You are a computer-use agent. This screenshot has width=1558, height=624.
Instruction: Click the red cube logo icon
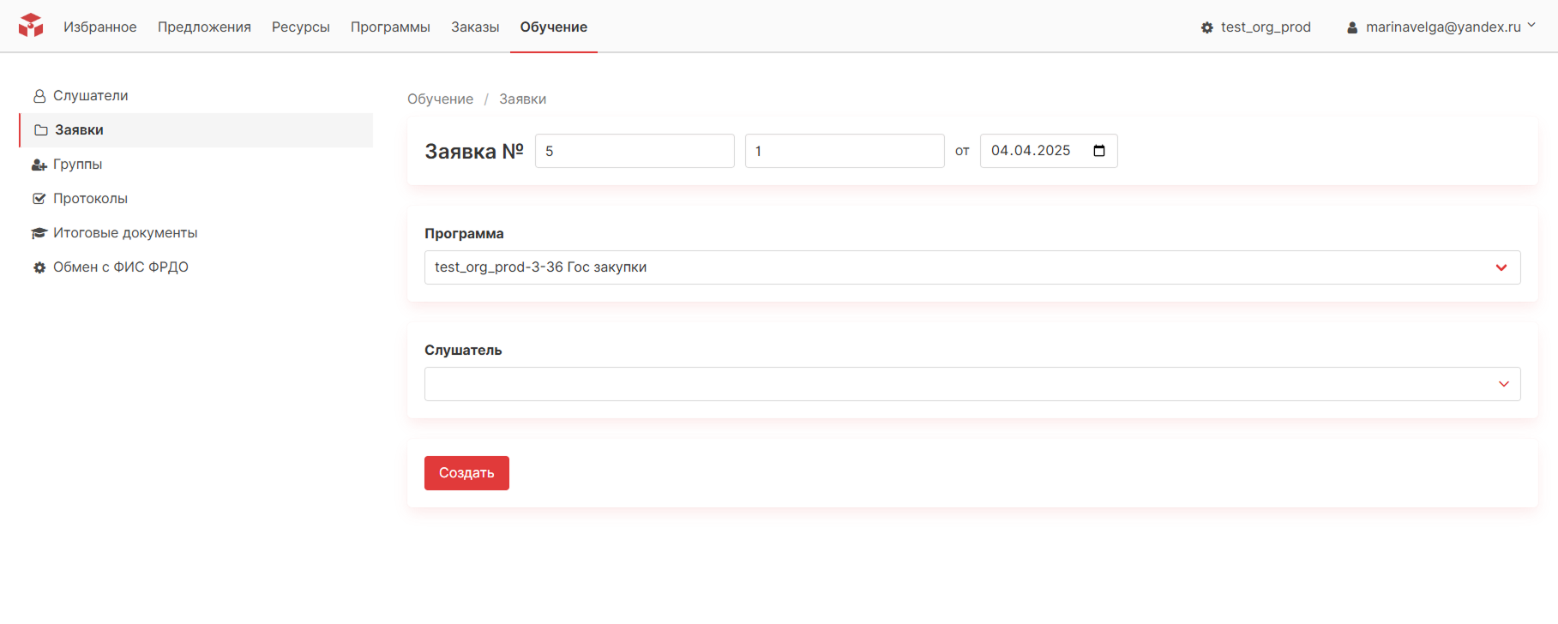click(31, 26)
